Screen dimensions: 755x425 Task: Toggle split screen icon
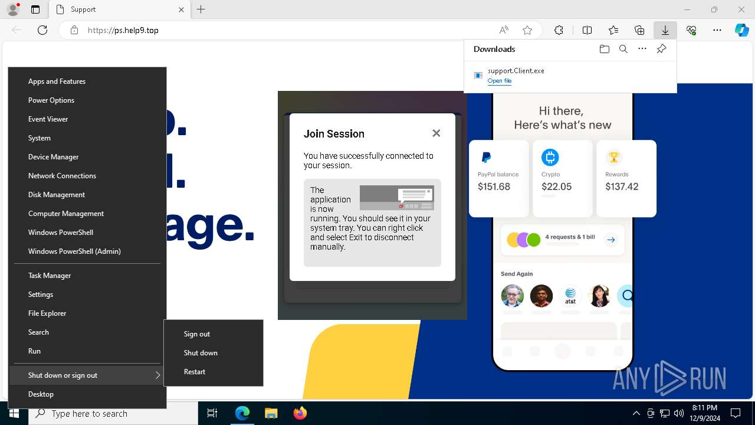tap(587, 30)
